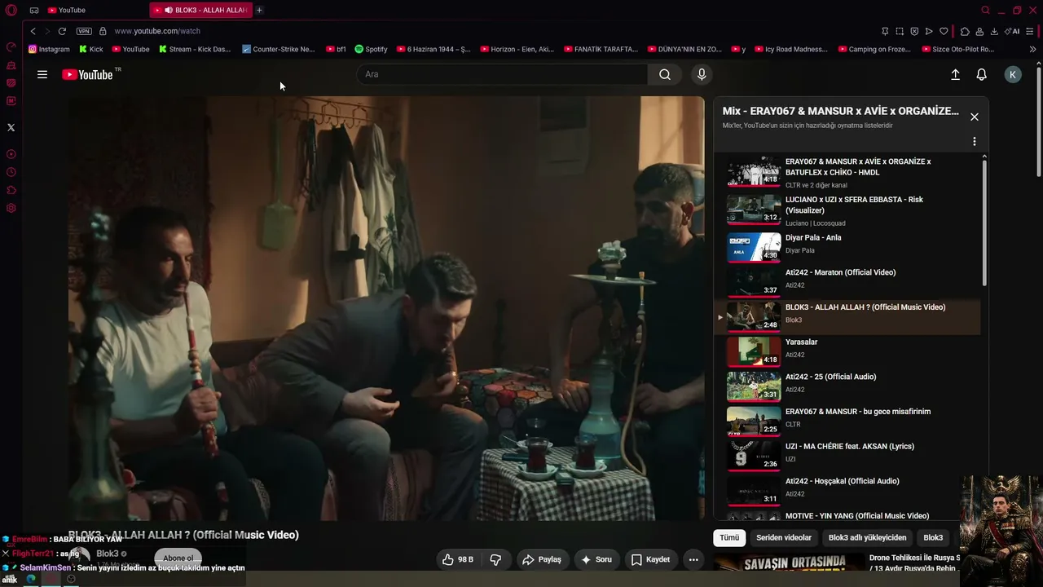Open the GX Control speedometer sidebar icon
1043x587 pixels.
(x=11, y=47)
